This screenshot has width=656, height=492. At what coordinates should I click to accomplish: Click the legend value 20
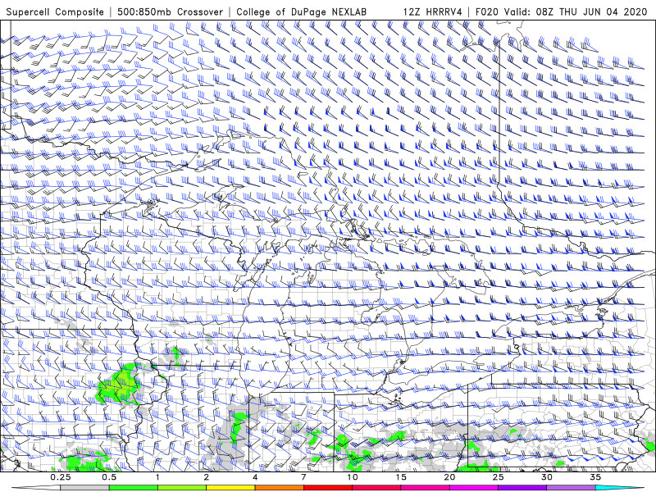coord(449,477)
